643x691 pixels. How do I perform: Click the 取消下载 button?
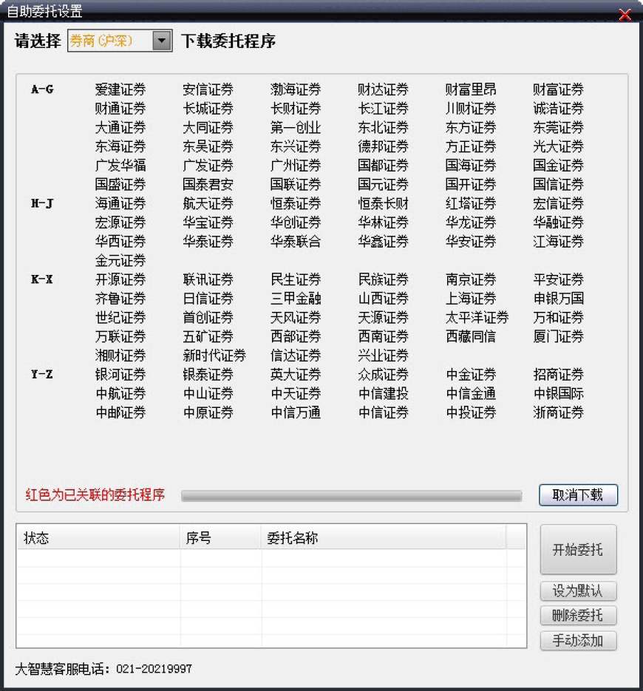tap(578, 495)
